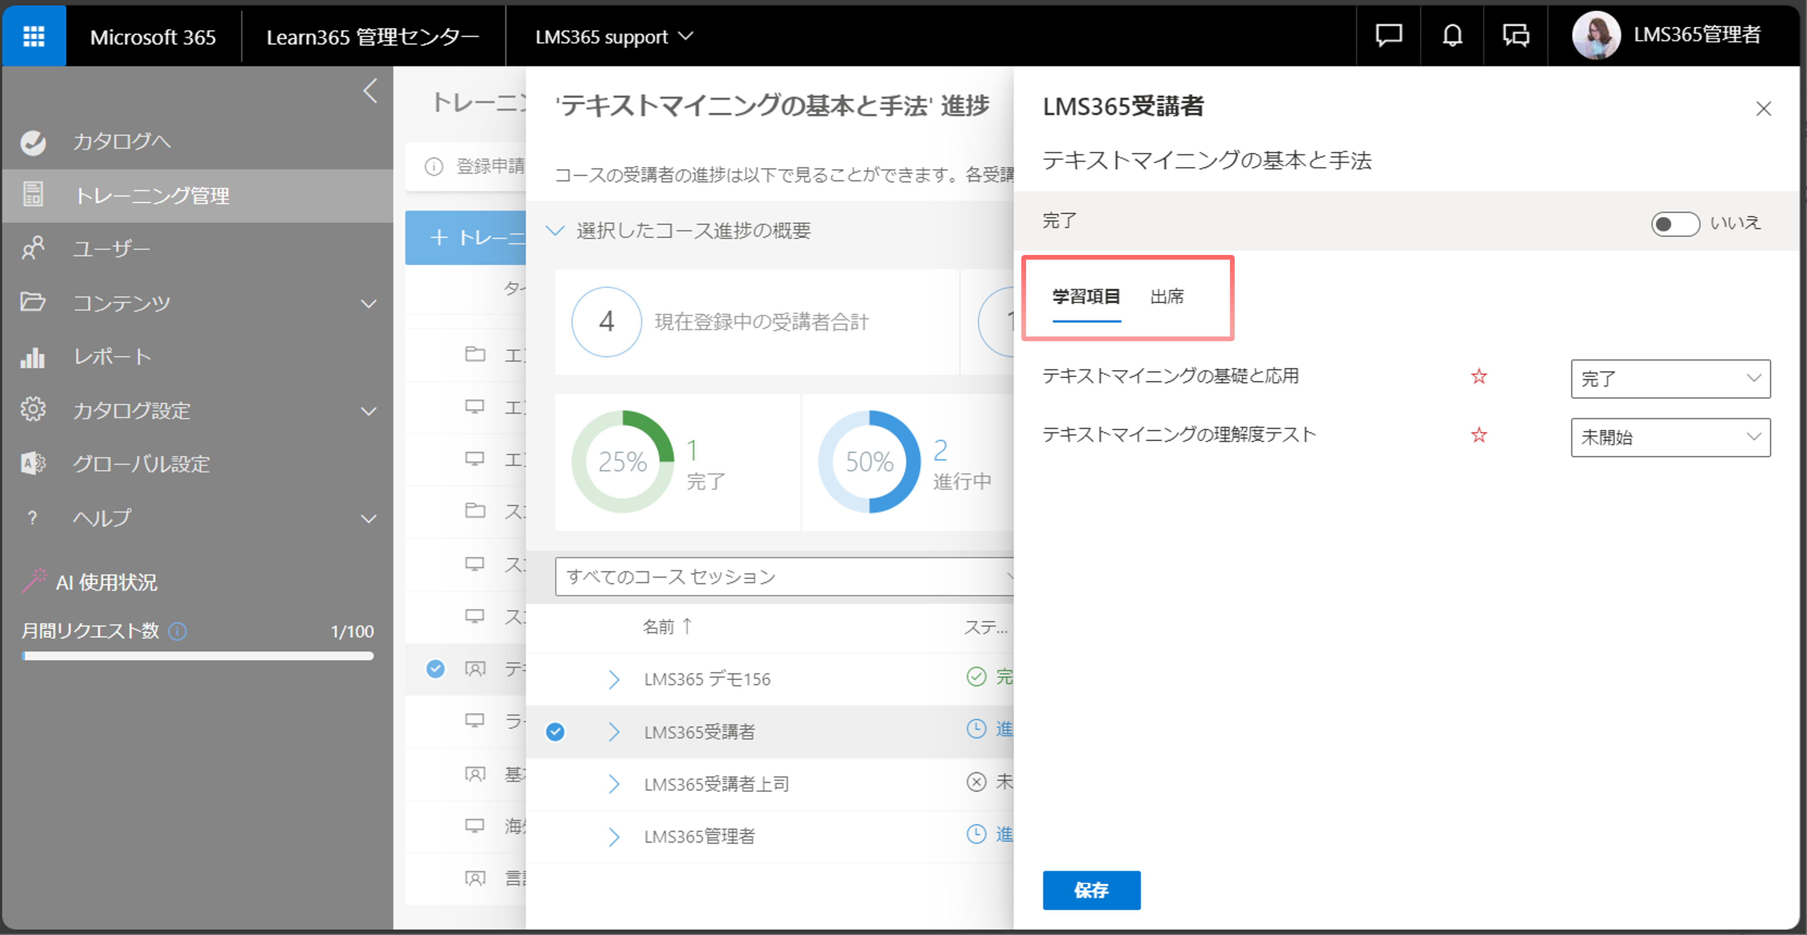
Task: Open the Microsoft 365 app launcher grid
Action: [34, 36]
